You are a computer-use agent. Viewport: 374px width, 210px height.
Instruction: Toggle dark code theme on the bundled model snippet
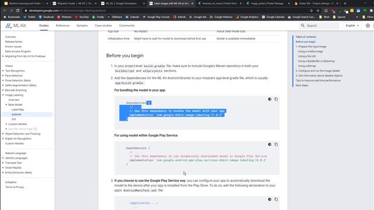269,99
